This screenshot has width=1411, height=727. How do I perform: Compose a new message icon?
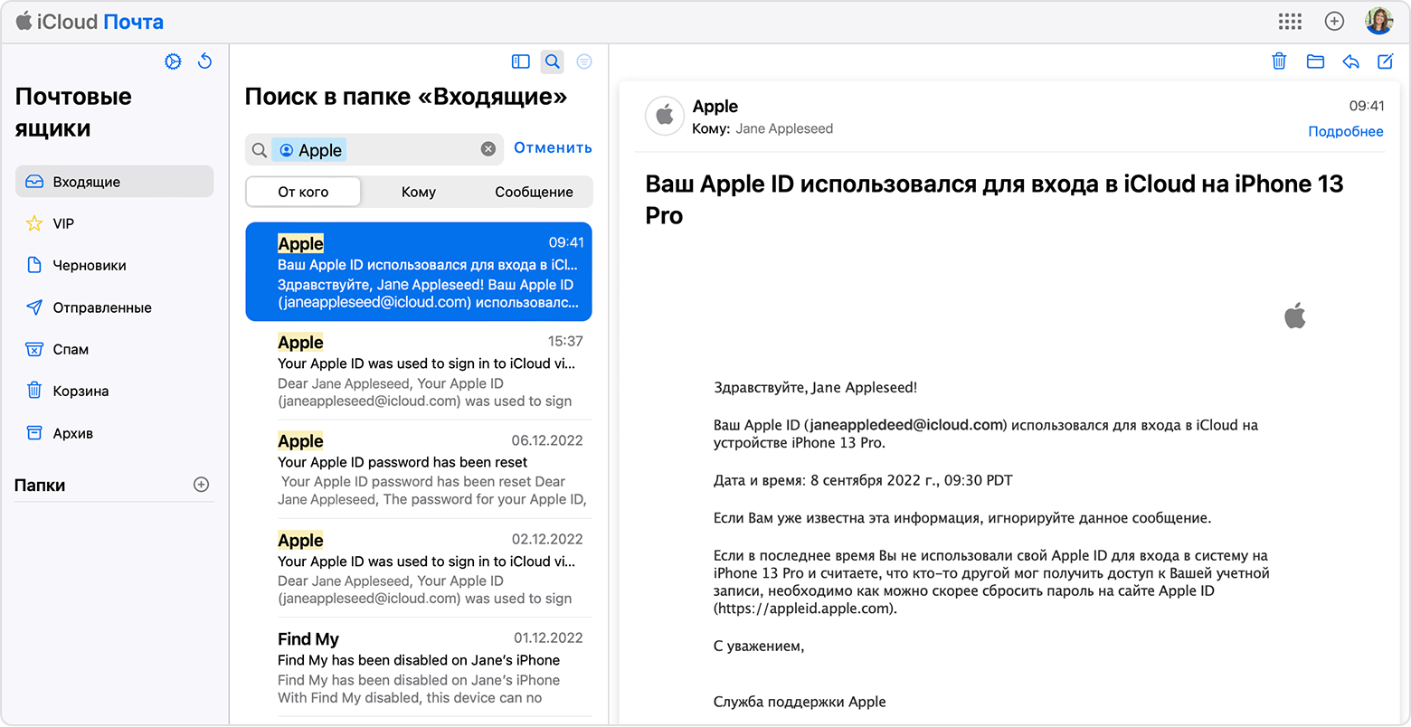[1385, 61]
